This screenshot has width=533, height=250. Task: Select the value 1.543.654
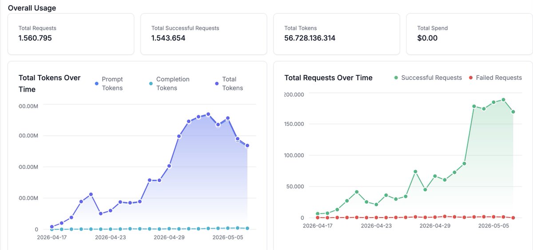[168, 38]
